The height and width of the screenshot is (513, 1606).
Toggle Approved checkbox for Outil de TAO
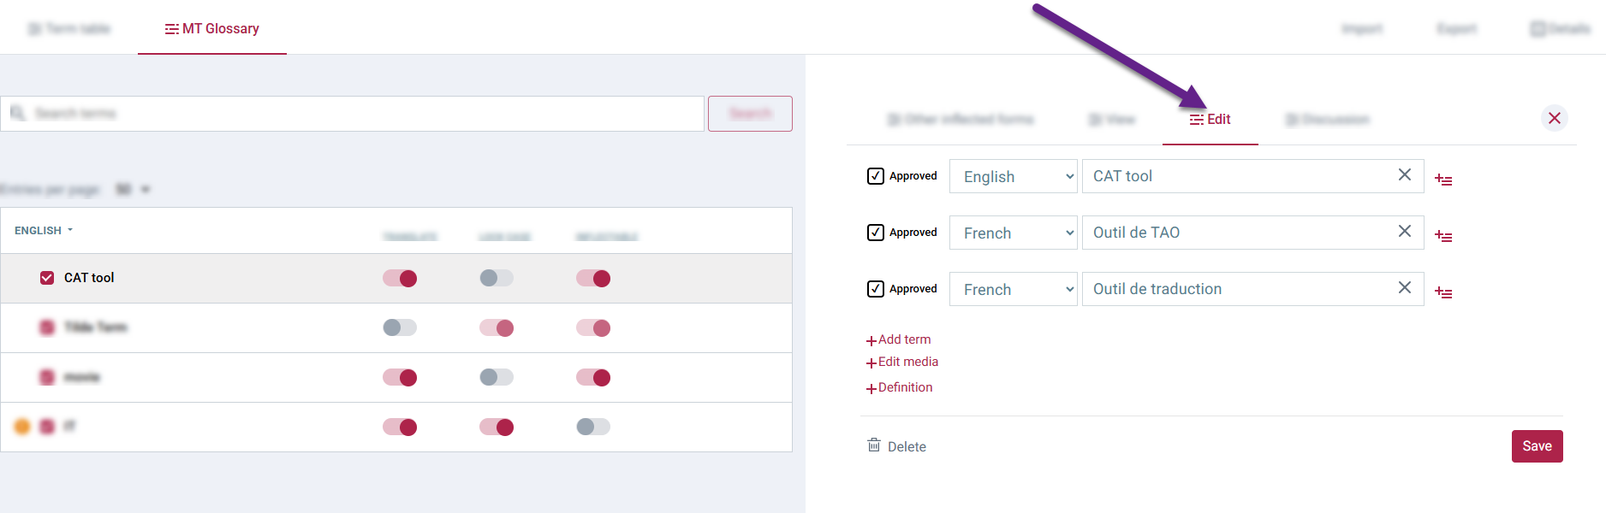[x=876, y=233]
